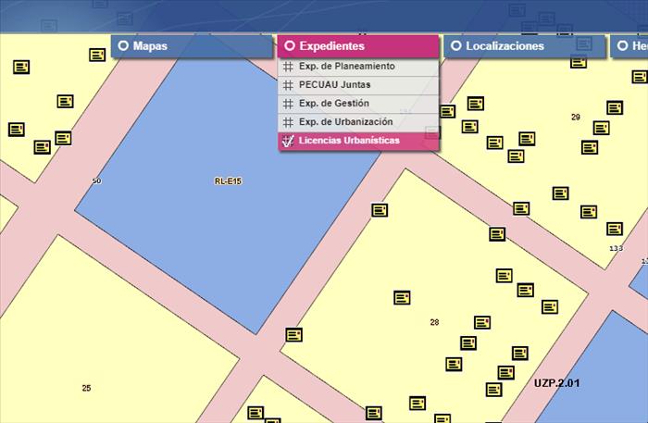This screenshot has height=423, width=648.
Task: Click license marker just left of label 133
Action: pos(615,229)
